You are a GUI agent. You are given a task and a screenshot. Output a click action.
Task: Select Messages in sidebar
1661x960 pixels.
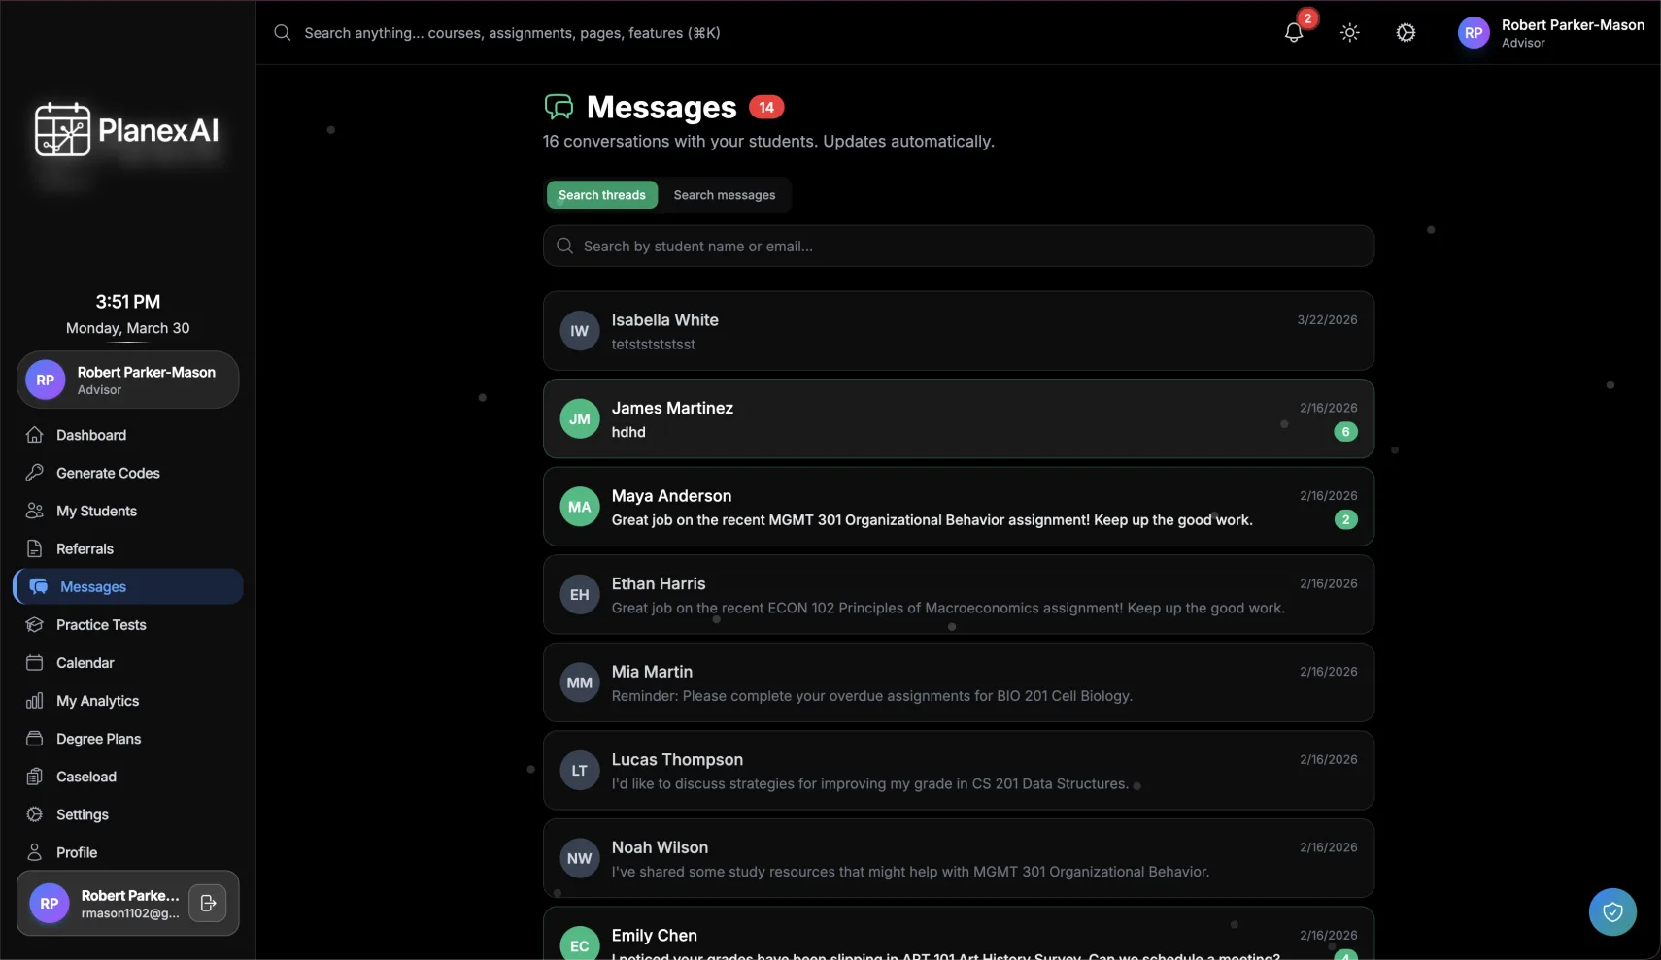click(128, 586)
